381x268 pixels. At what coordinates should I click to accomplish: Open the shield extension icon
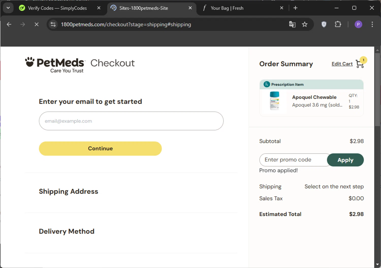click(x=324, y=24)
